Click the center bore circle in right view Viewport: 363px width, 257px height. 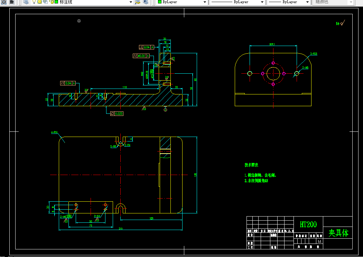(273, 74)
